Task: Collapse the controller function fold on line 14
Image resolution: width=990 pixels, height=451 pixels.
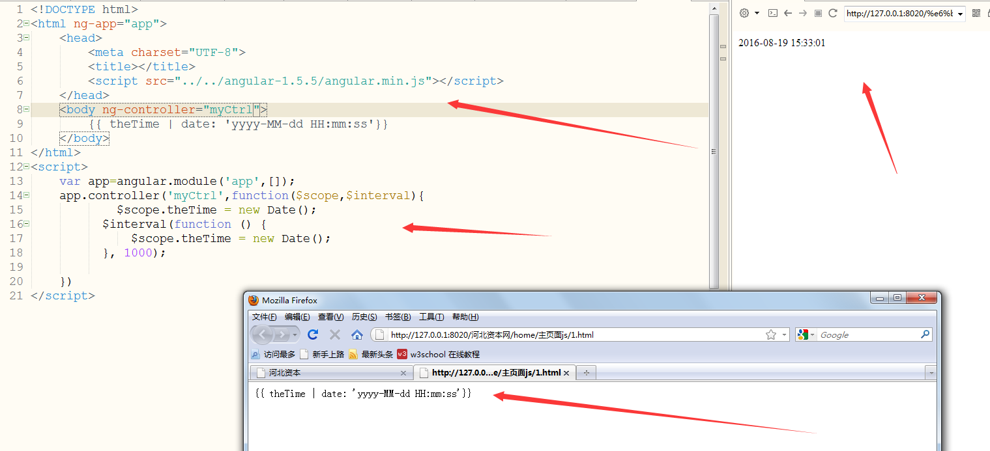Action: pos(26,195)
